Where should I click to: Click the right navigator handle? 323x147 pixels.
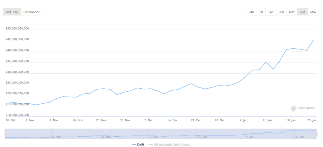(x=317, y=134)
